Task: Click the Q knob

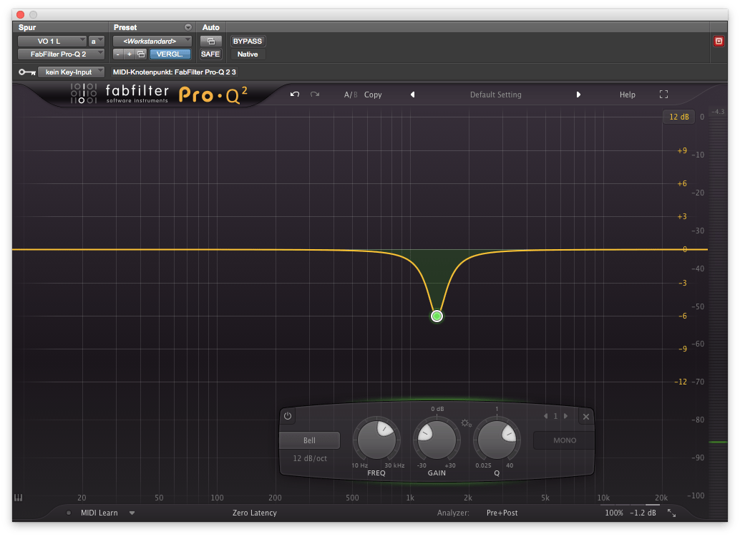Action: (x=497, y=439)
